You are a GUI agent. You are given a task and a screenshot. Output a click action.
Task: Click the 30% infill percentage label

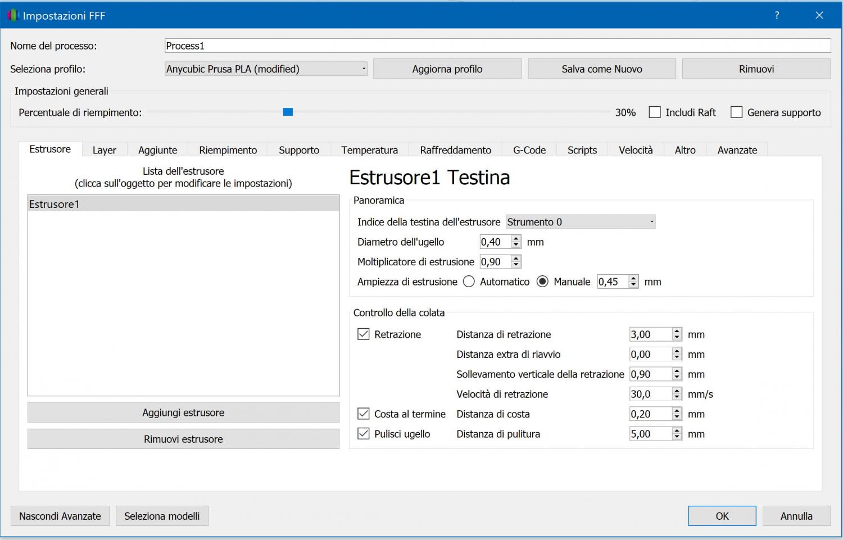626,112
